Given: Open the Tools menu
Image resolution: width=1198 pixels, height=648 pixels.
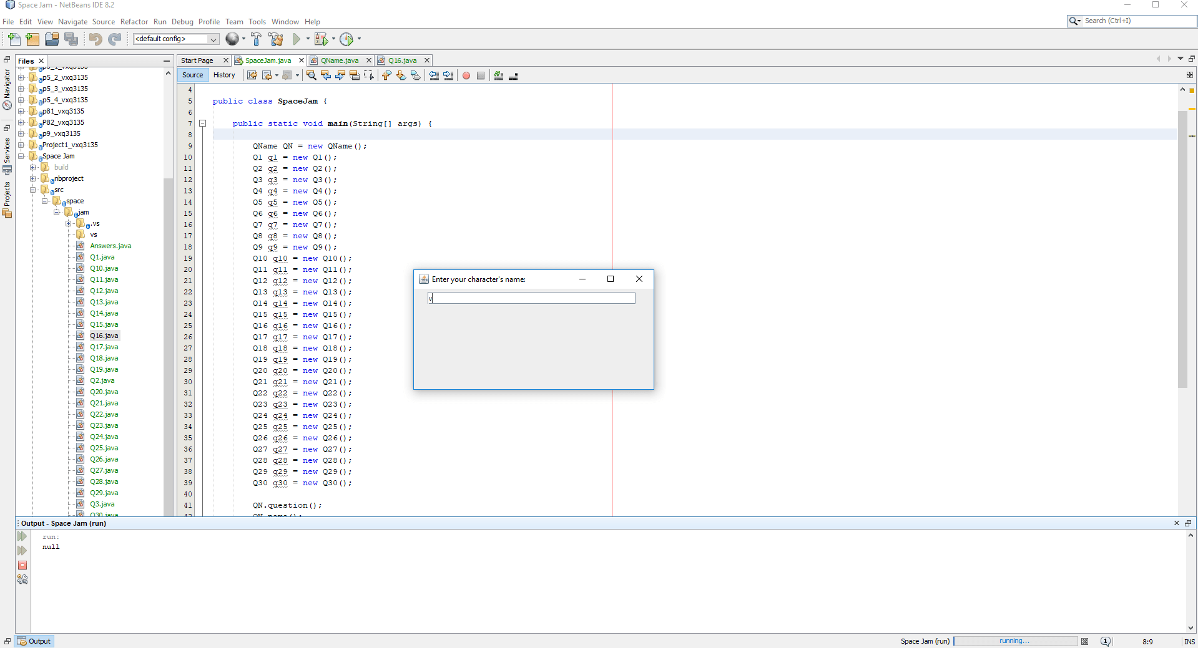Looking at the screenshot, I should click(x=257, y=22).
